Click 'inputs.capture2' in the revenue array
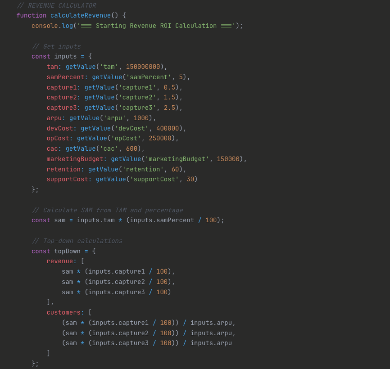Image resolution: width=390 pixels, height=369 pixels. 117,282
